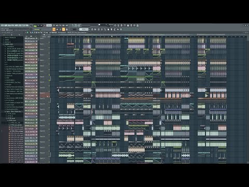Start playback with the Play button
Screen dimensions: 249x187
38,25
